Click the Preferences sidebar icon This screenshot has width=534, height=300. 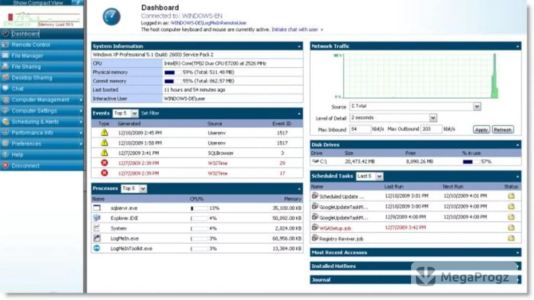tap(5, 143)
